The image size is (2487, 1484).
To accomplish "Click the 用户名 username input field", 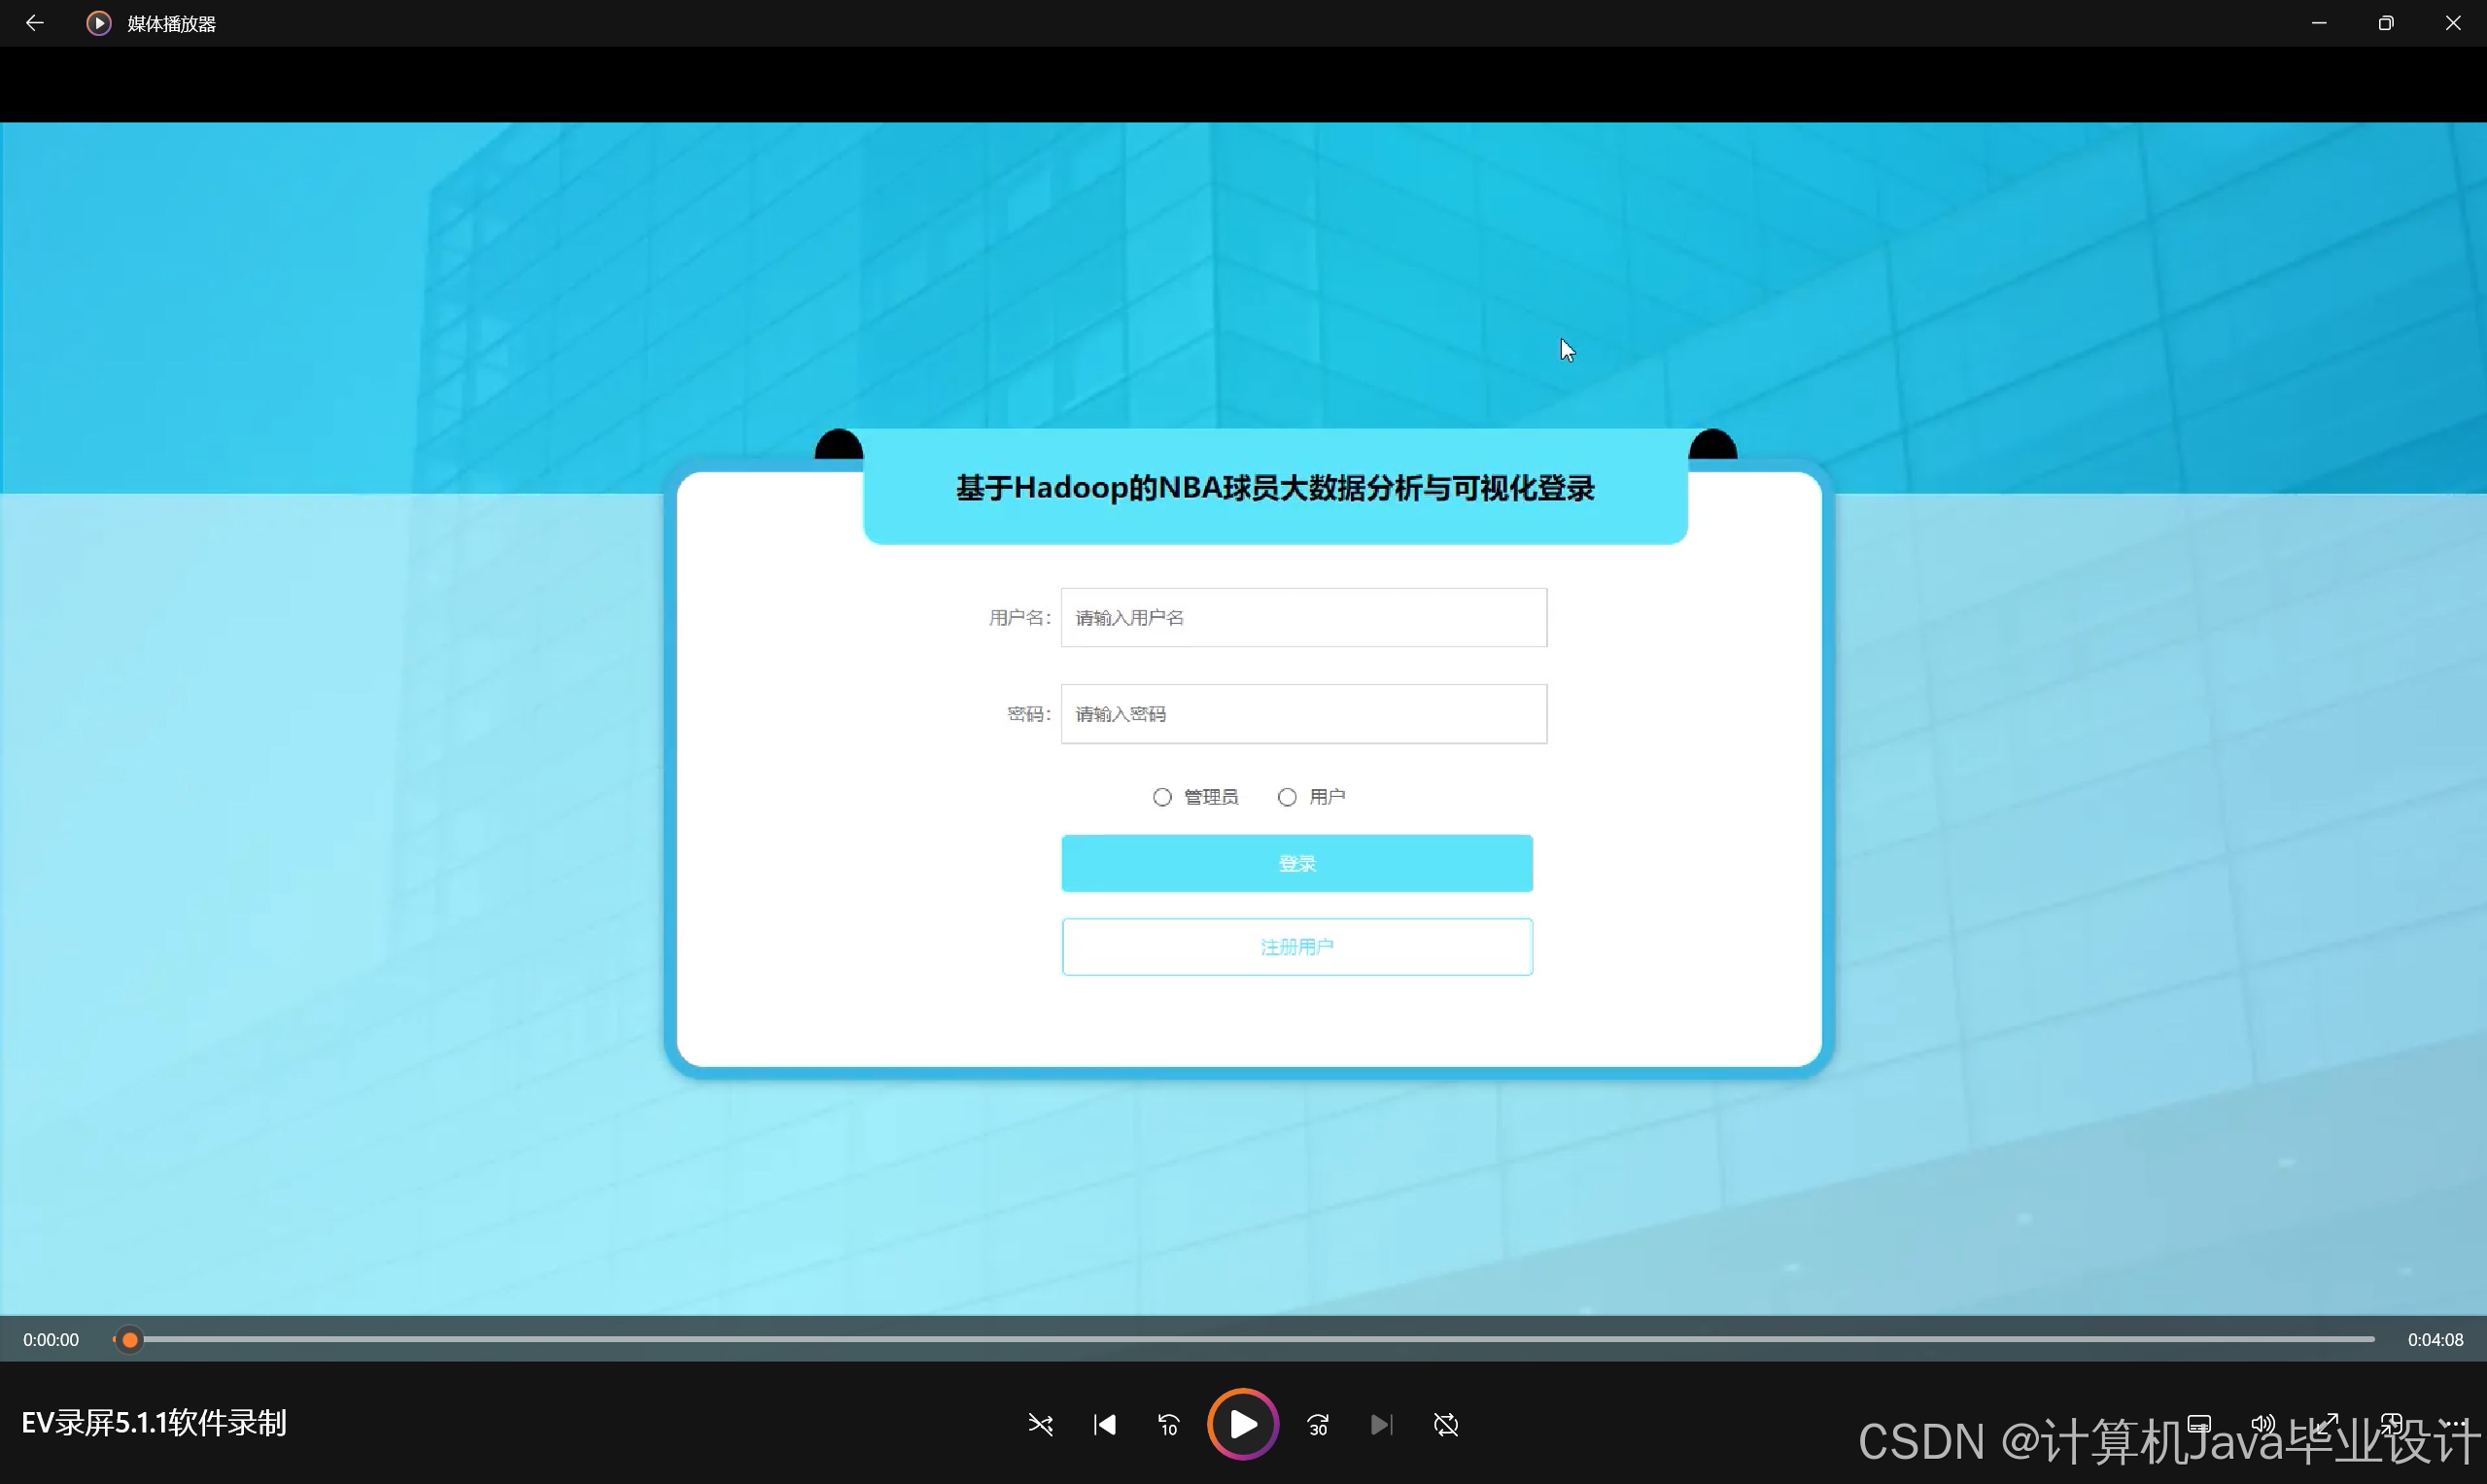I will tap(1303, 618).
